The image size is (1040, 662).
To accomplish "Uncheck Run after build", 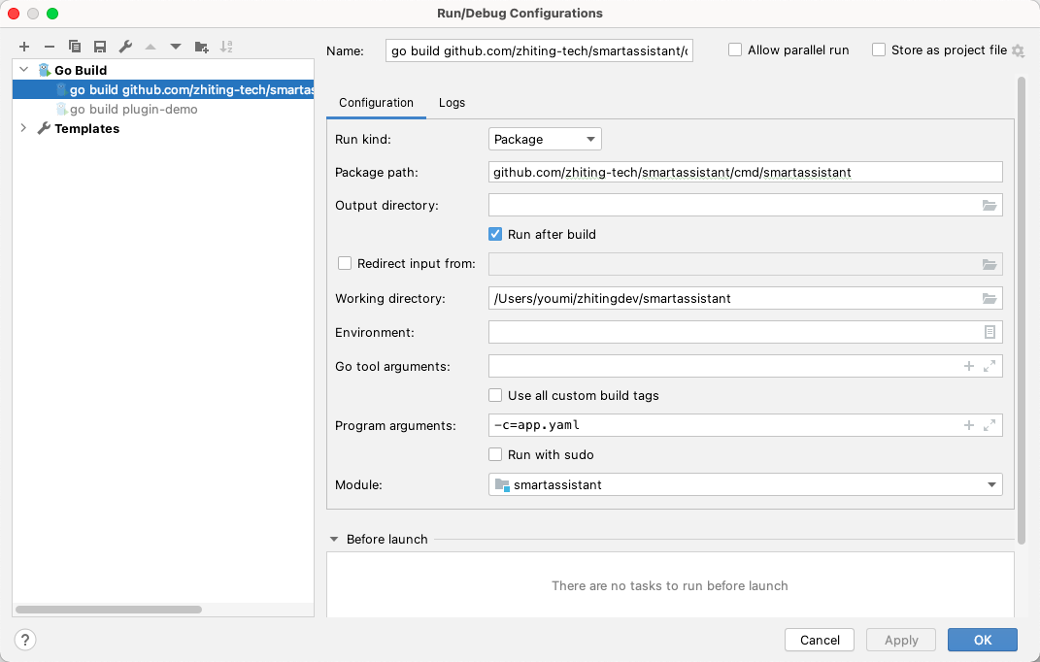I will coord(495,234).
